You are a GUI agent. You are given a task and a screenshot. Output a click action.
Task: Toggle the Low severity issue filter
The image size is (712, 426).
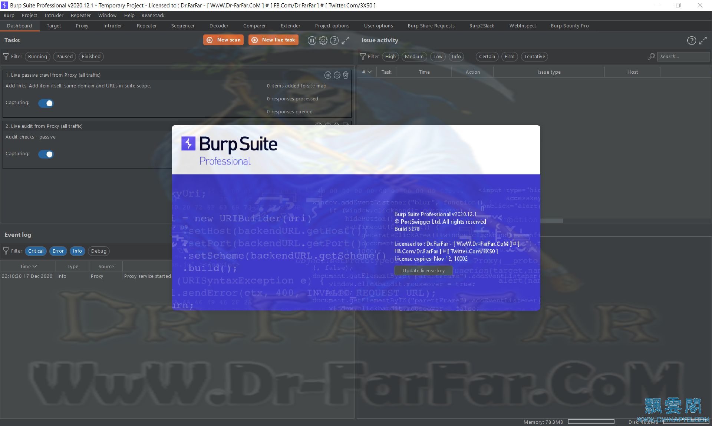tap(438, 57)
